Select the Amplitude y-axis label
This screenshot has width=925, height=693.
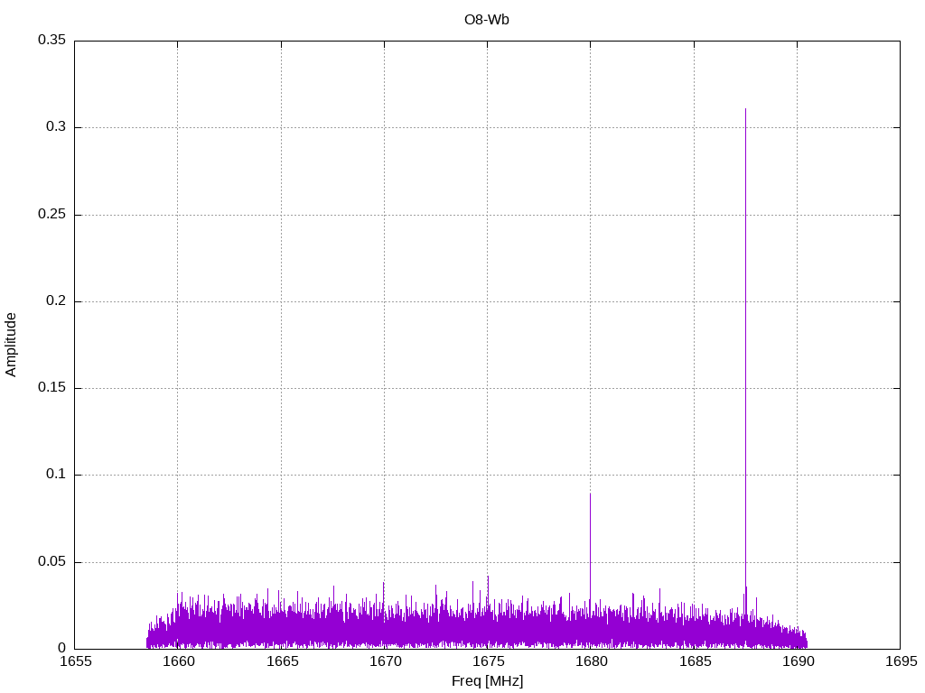(x=12, y=344)
